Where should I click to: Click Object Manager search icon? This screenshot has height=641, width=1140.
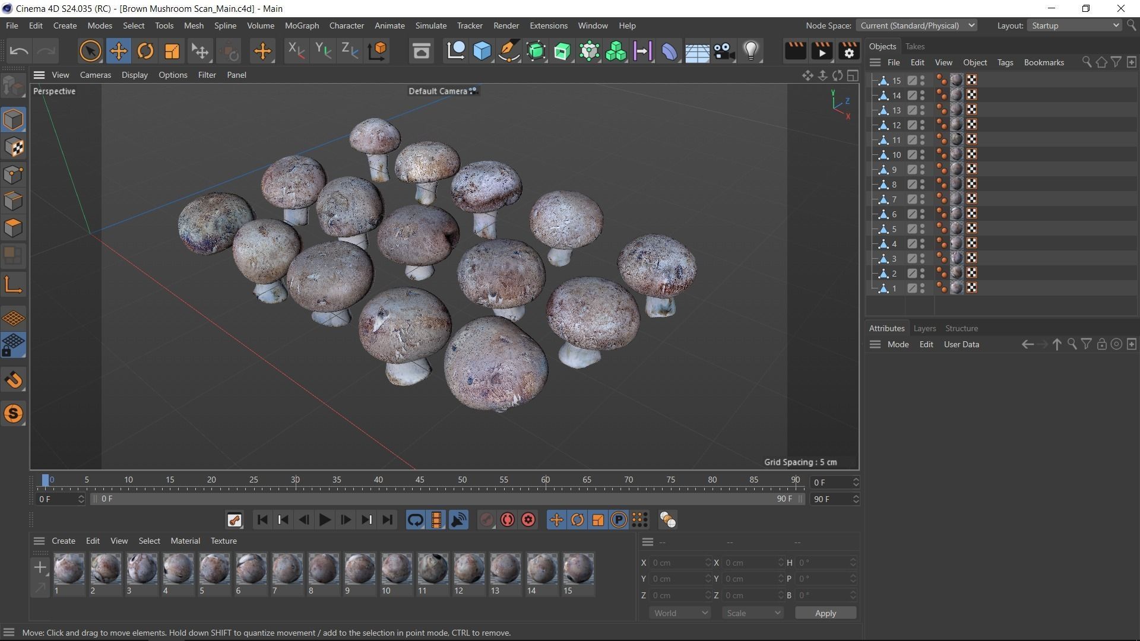[1087, 62]
